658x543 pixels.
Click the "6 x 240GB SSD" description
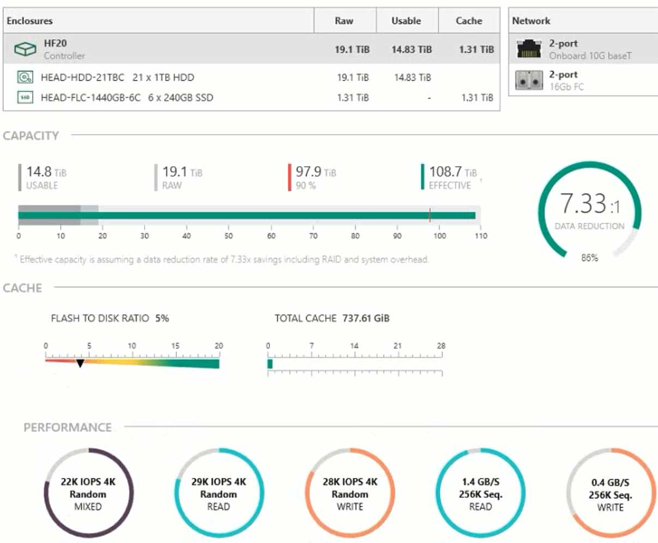181,98
